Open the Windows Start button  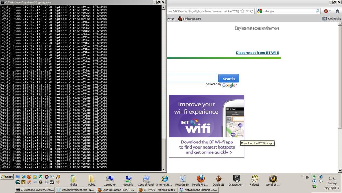click(x=7, y=177)
